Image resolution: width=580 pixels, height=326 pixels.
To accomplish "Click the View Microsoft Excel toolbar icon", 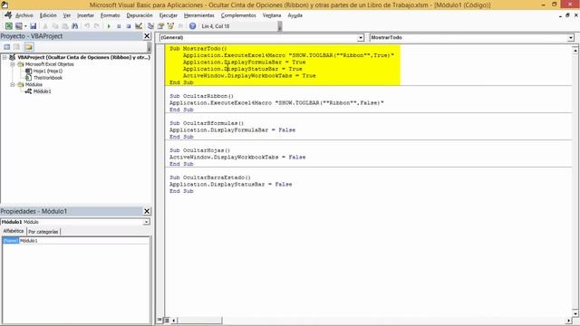I will tap(8, 26).
